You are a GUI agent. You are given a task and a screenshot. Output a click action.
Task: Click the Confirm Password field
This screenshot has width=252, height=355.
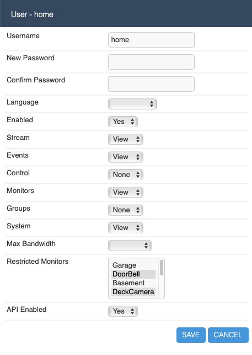tap(151, 84)
